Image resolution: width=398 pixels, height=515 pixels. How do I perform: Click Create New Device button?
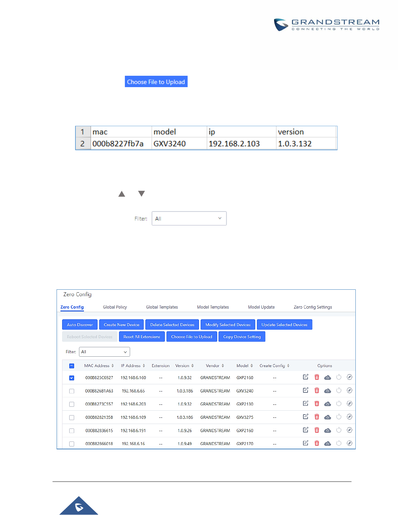pyautogui.click(x=122, y=324)
